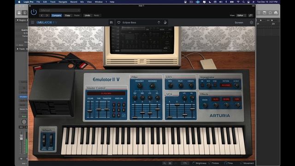Open the Track menu

point(53,2)
